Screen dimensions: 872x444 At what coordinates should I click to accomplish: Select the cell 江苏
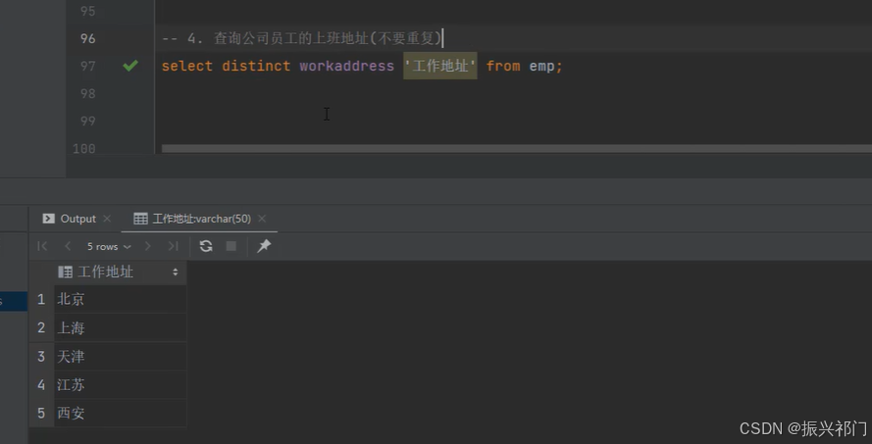tap(120, 384)
